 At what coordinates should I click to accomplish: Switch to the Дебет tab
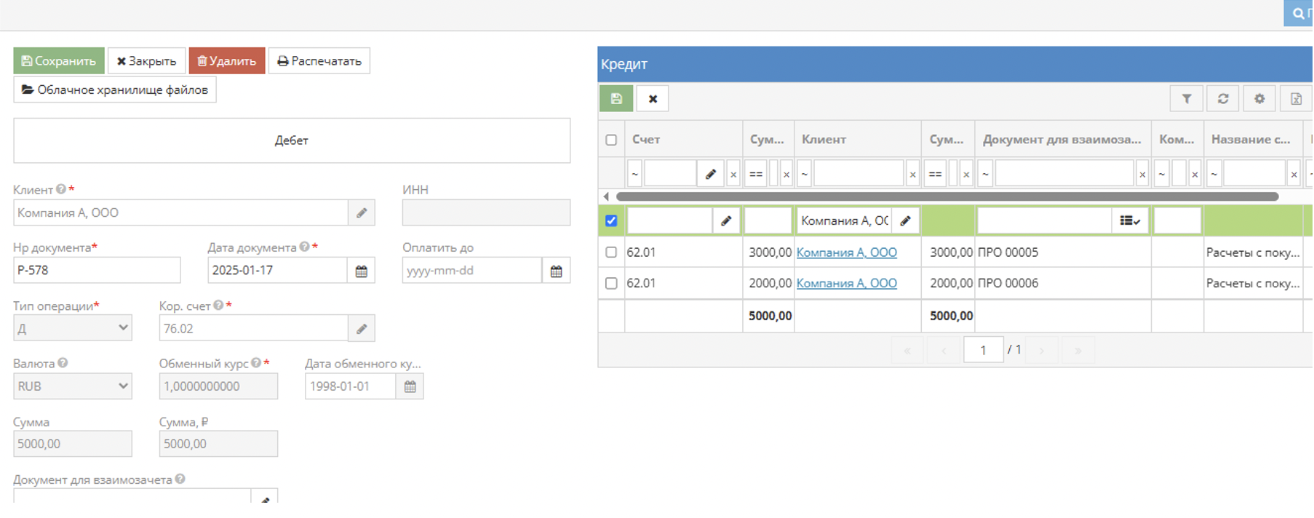(x=291, y=140)
